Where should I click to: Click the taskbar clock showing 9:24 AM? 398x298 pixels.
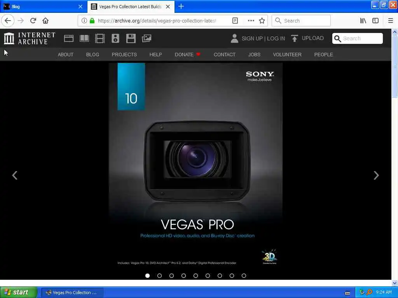(384, 293)
